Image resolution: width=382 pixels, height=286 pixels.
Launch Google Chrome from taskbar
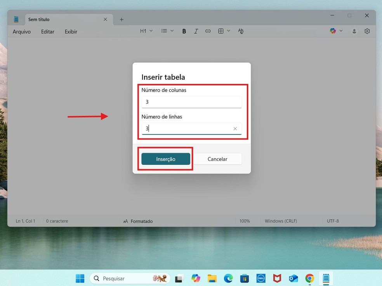(x=310, y=278)
